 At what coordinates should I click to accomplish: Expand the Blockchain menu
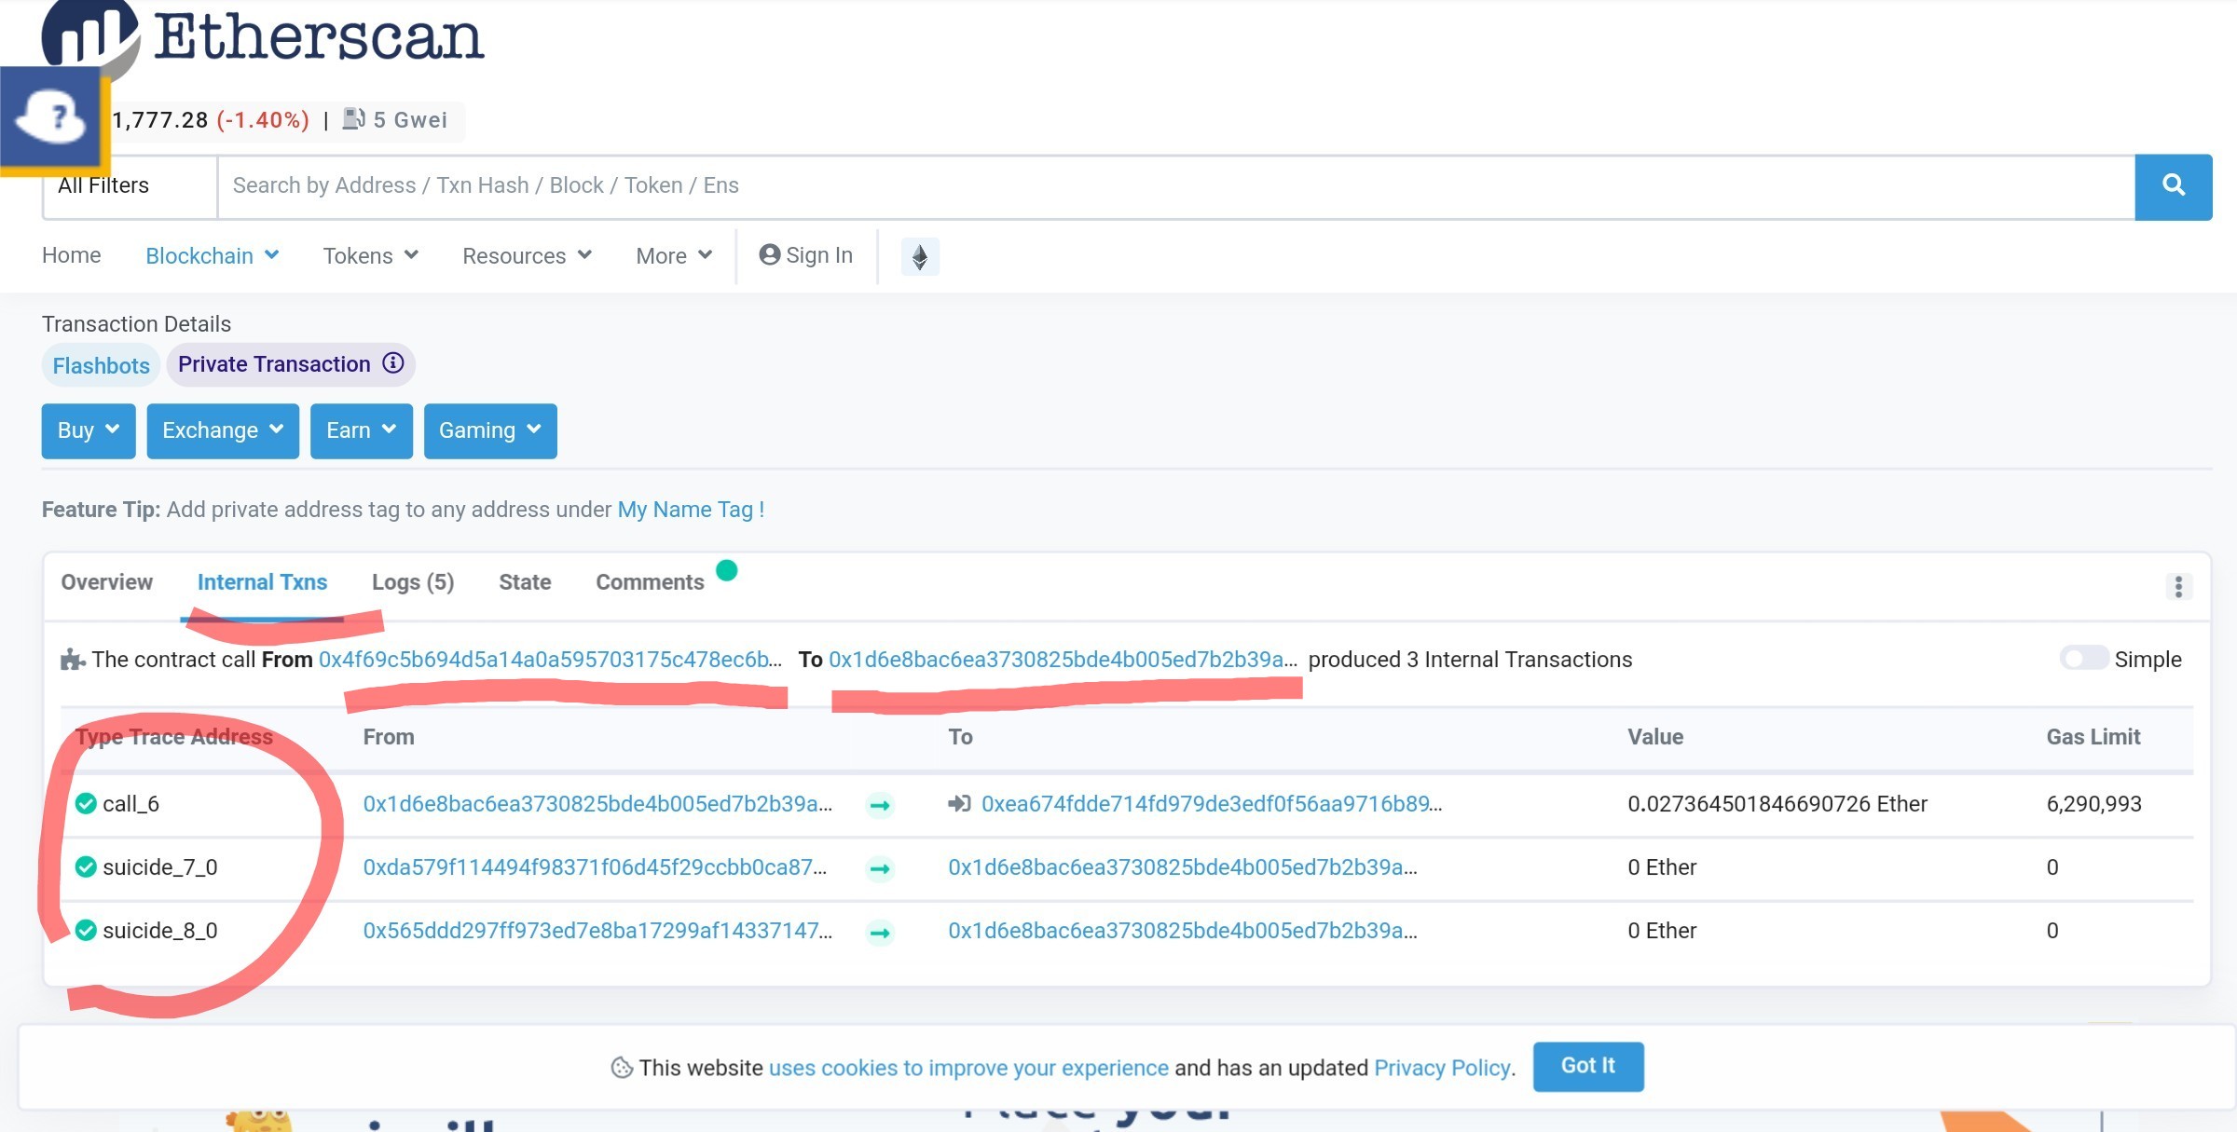pos(213,256)
